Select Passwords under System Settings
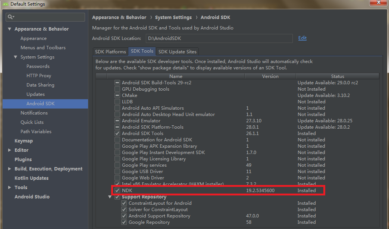Viewport: 389px width, 229px height. pos(38,66)
